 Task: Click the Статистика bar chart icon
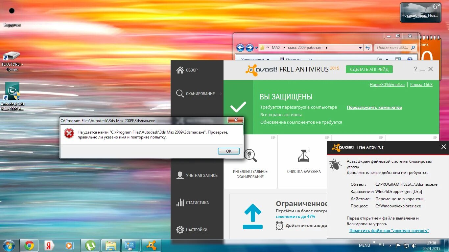tap(180, 202)
